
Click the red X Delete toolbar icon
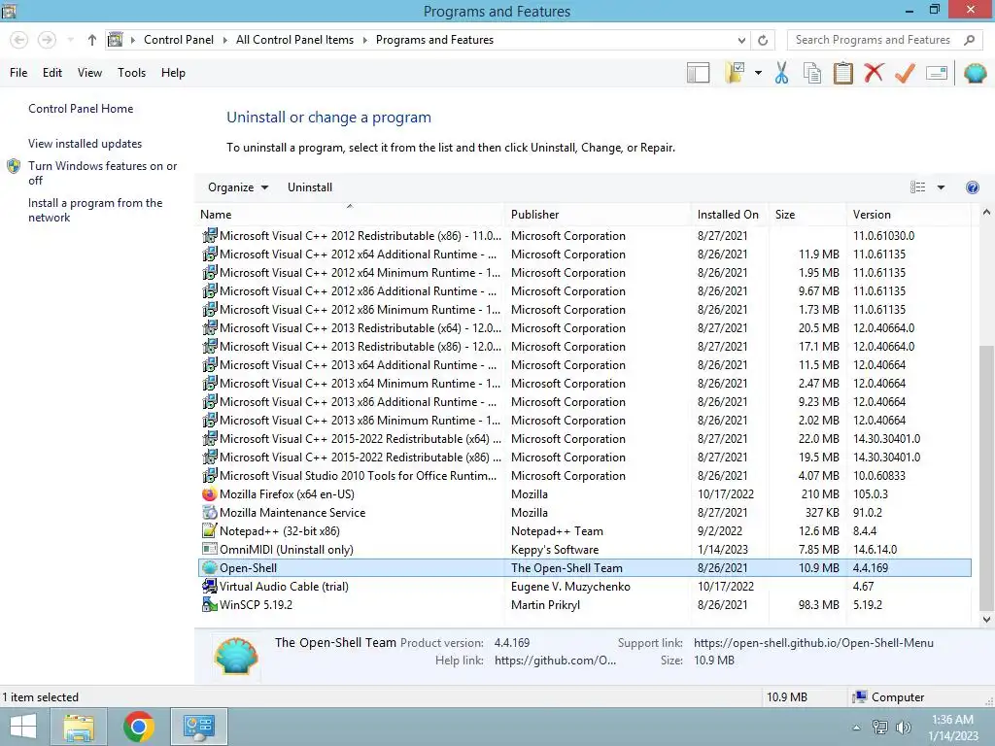874,73
